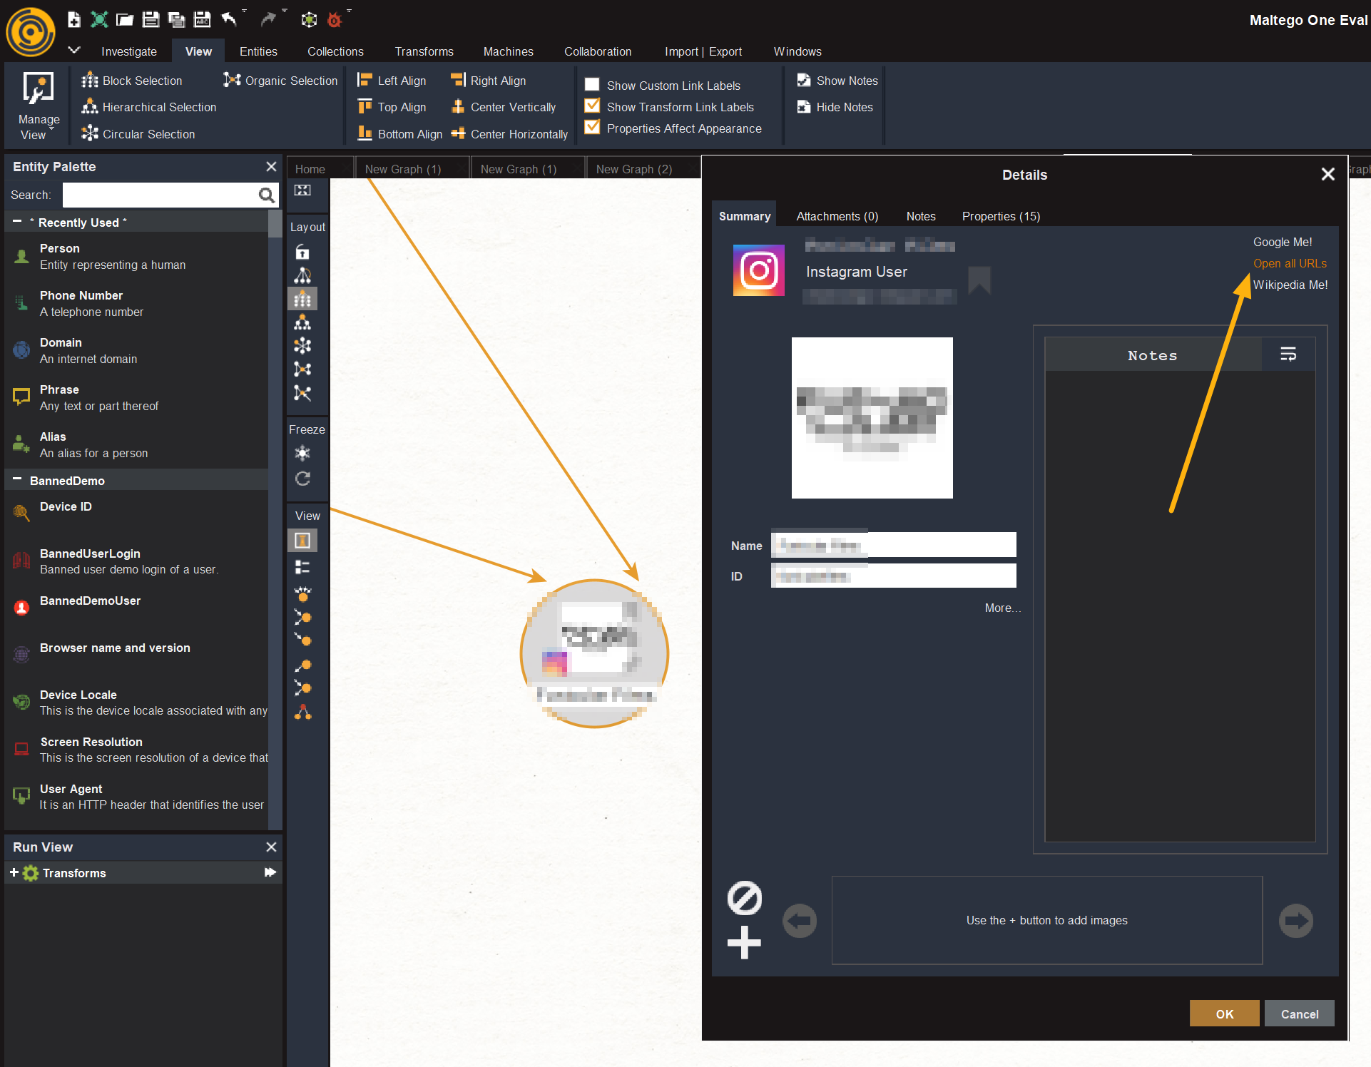
Task: Click the blurred profile thumbnail in Details
Action: 872,418
